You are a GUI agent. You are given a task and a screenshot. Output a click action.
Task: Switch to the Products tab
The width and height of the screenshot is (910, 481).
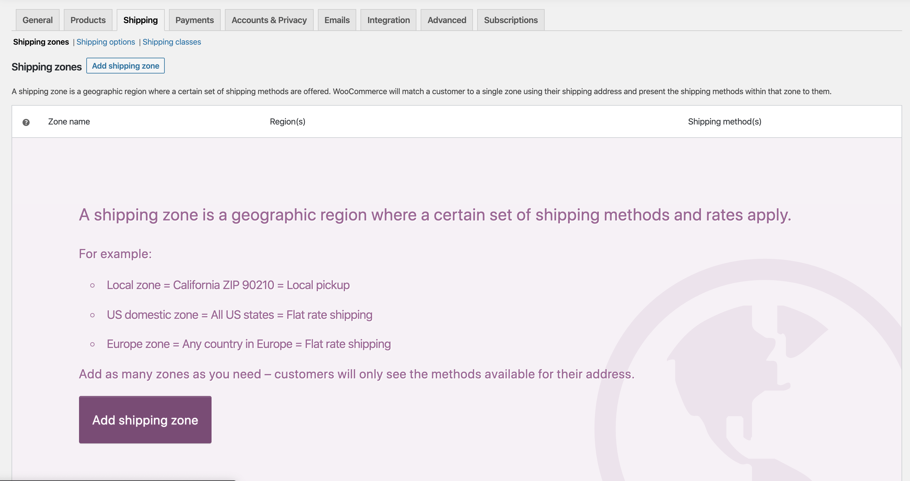pos(88,20)
